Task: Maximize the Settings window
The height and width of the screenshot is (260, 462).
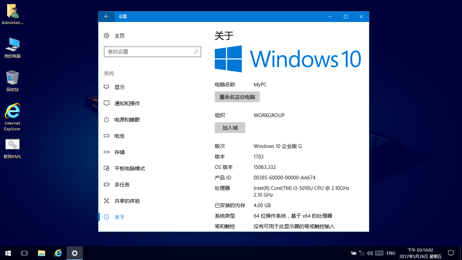Action: [x=346, y=17]
